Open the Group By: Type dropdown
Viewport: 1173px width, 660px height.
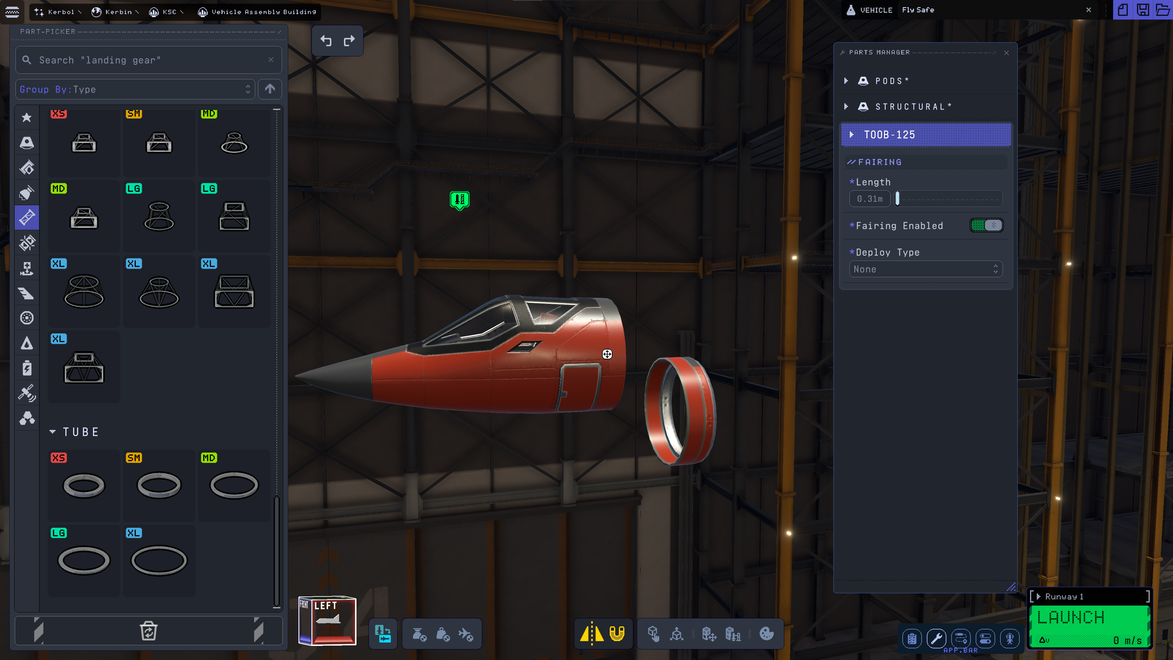(135, 89)
